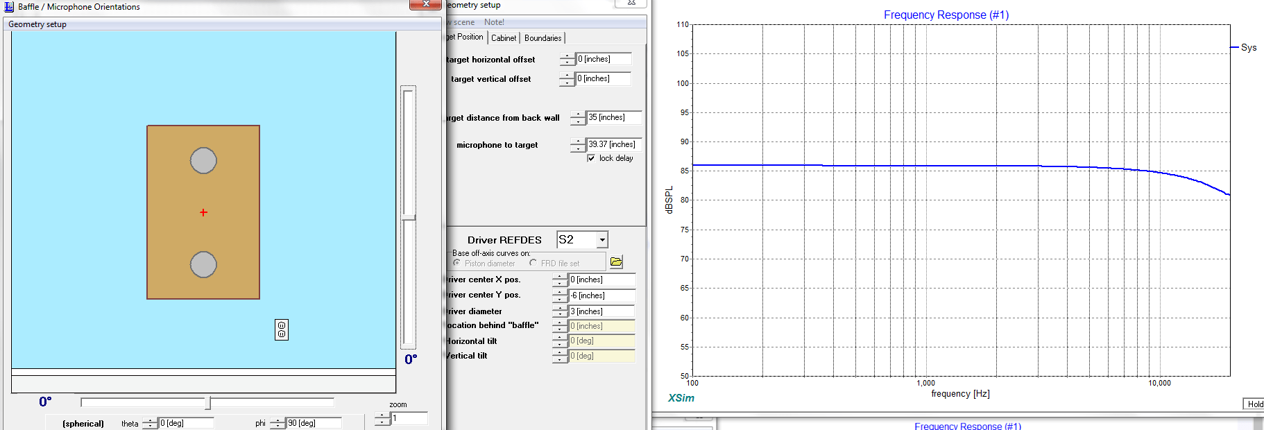Click the phi 90 deg input field
Image resolution: width=1264 pixels, height=430 pixels.
[314, 423]
